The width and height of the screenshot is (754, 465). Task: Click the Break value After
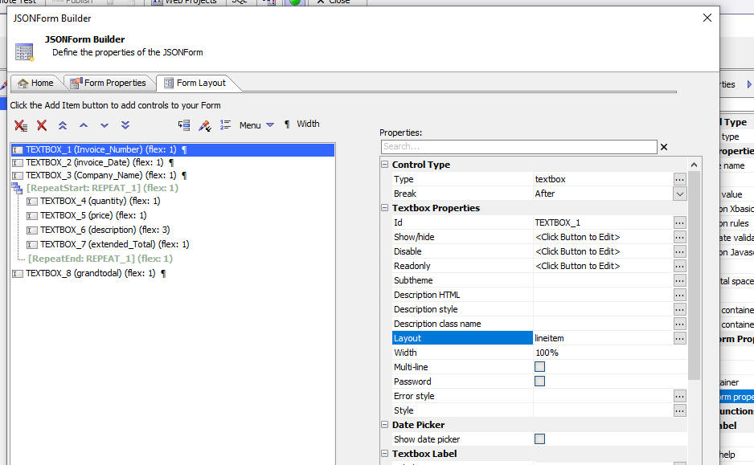pyautogui.click(x=545, y=194)
